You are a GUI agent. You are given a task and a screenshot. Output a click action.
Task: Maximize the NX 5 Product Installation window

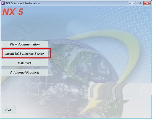pos(139,3)
